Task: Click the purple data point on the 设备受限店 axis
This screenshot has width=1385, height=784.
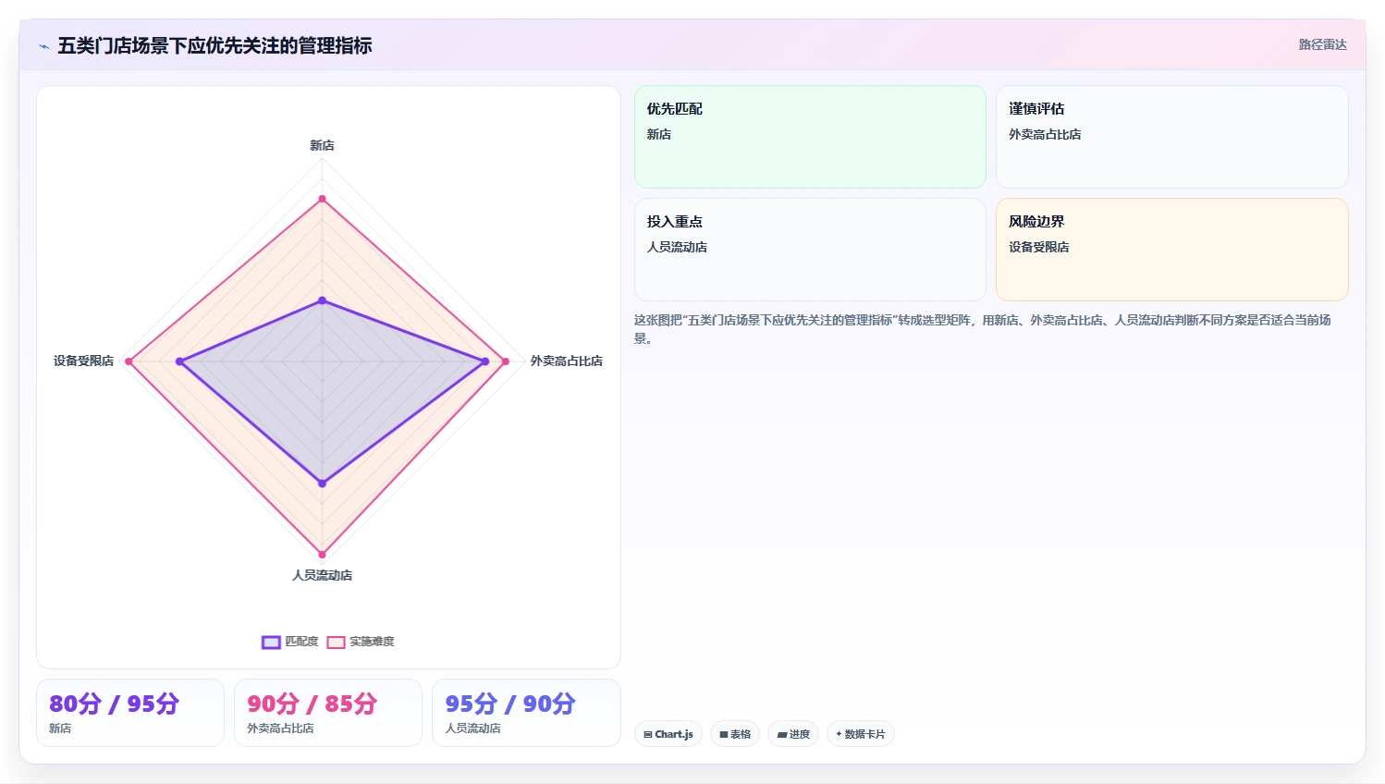Action: point(179,361)
